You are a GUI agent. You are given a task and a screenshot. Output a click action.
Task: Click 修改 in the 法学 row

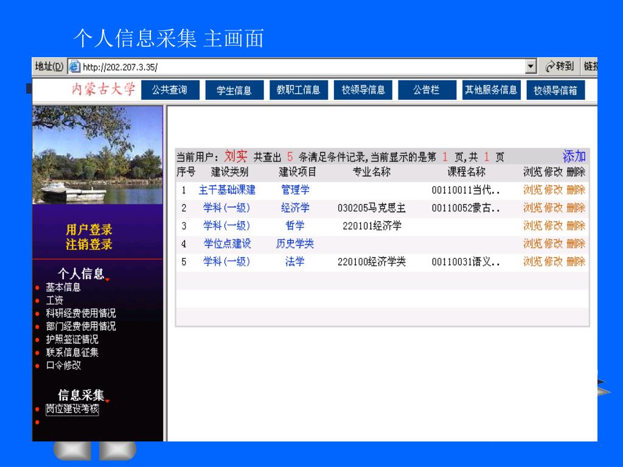[553, 261]
